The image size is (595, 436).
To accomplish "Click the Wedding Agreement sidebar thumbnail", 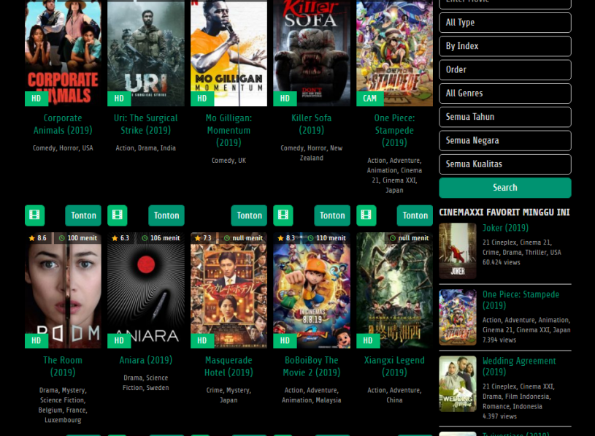I will [458, 383].
